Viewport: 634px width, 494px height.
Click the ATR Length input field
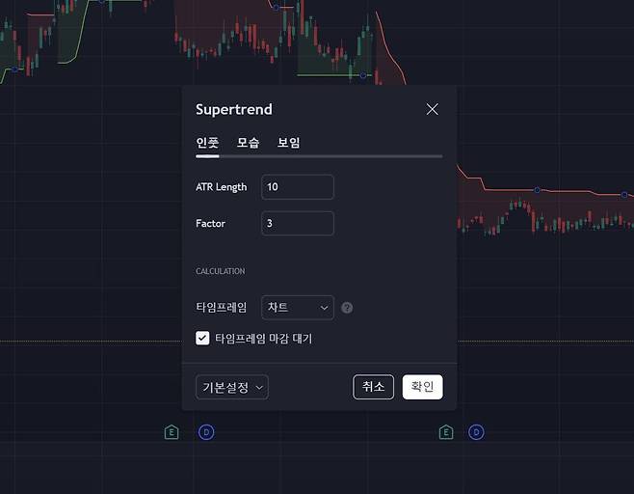coord(297,187)
